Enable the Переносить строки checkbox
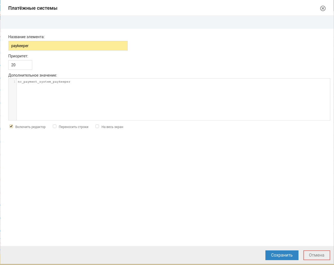 [x=54, y=126]
